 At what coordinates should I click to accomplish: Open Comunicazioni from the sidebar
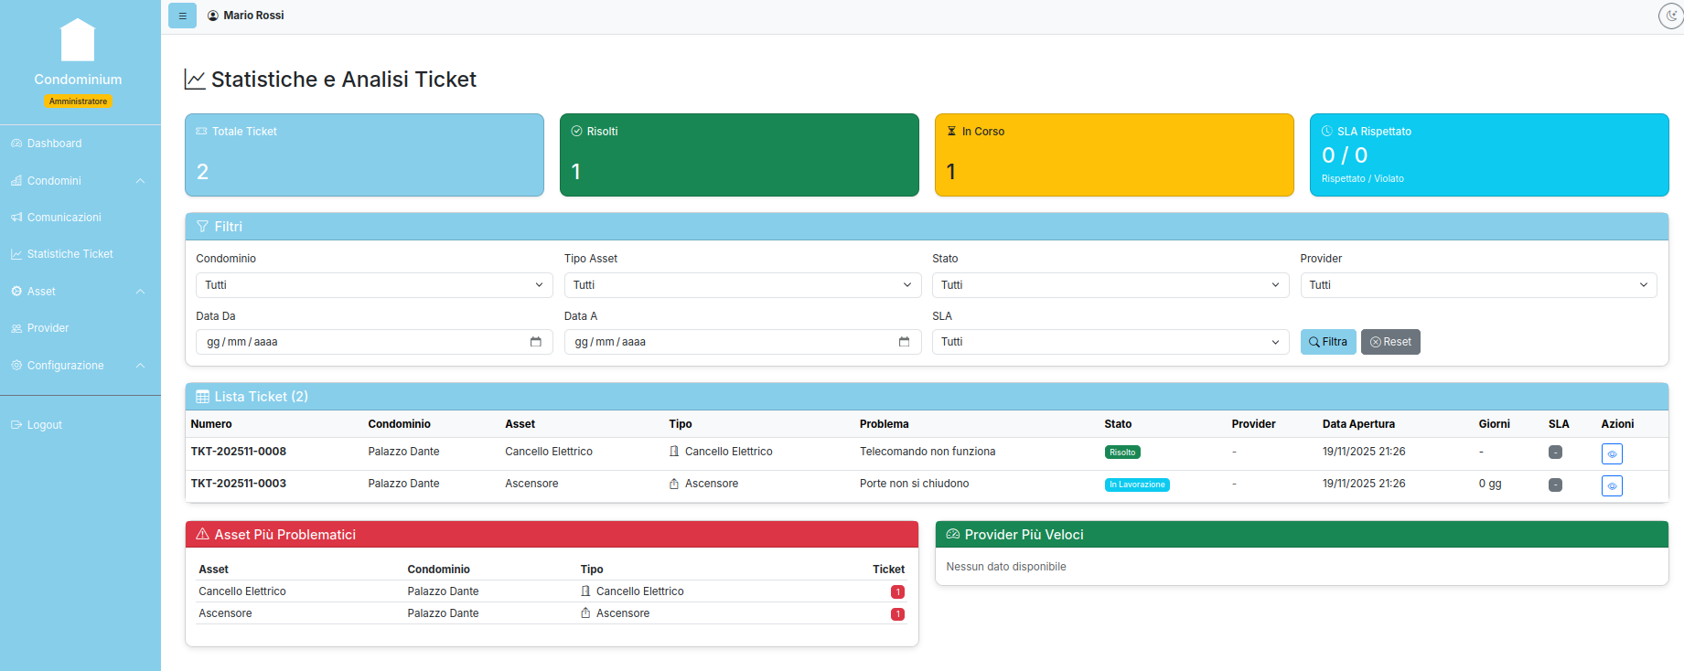64,218
